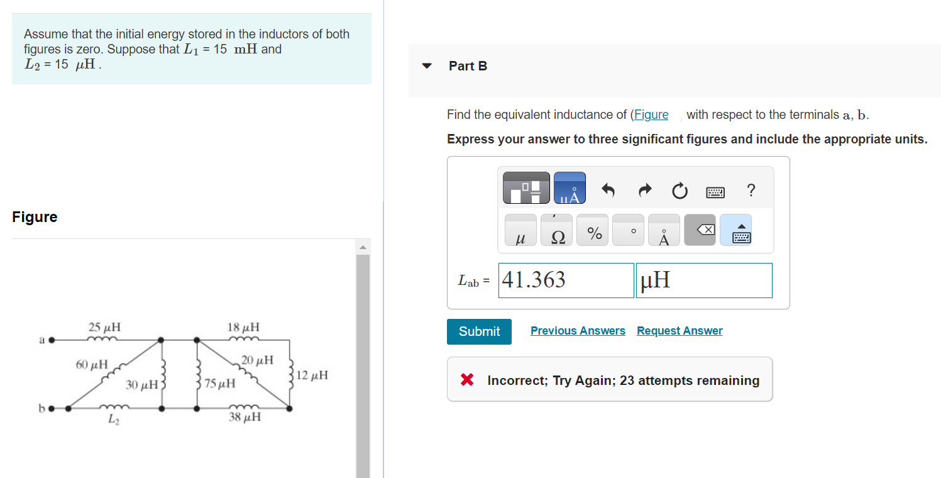
Task: Redo the answer edit
Action: (x=644, y=190)
